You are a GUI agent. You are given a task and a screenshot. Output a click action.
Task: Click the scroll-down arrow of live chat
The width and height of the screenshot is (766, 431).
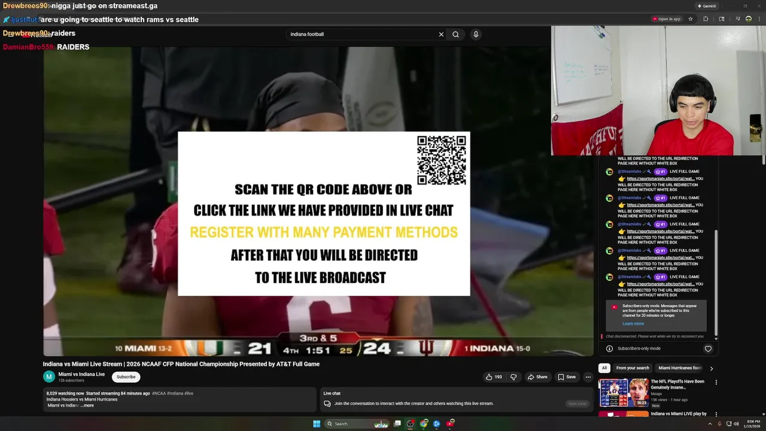(716, 338)
